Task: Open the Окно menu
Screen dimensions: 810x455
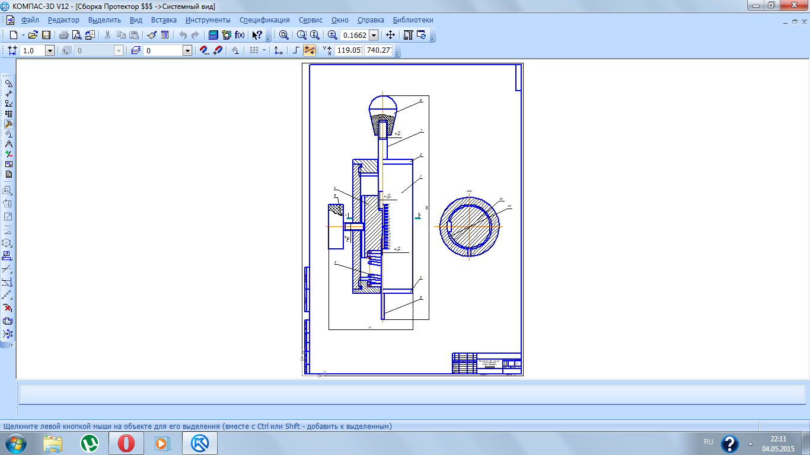Action: coord(340,20)
